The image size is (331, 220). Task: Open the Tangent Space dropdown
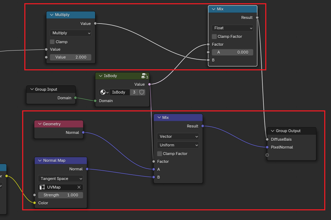pyautogui.click(x=60, y=179)
